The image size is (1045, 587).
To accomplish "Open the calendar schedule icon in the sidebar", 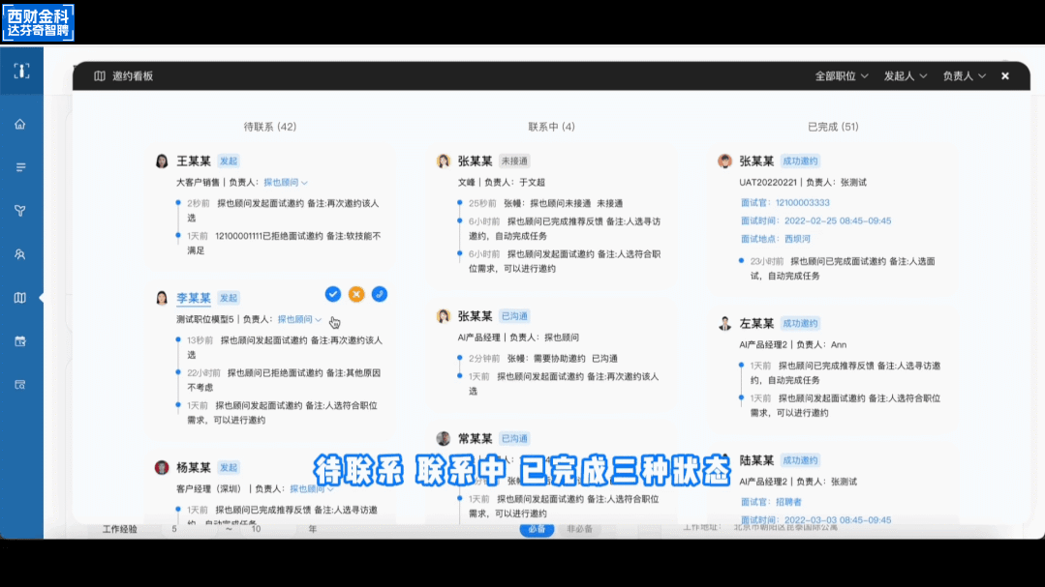I will click(20, 341).
